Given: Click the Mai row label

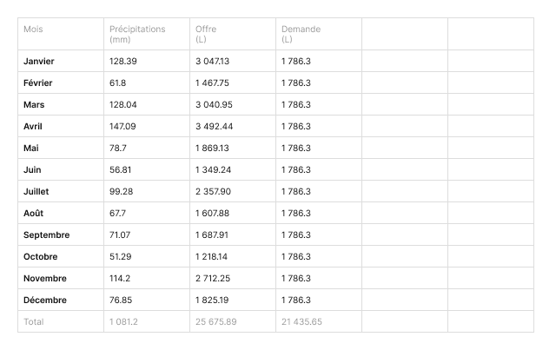Looking at the screenshot, I should [32, 149].
